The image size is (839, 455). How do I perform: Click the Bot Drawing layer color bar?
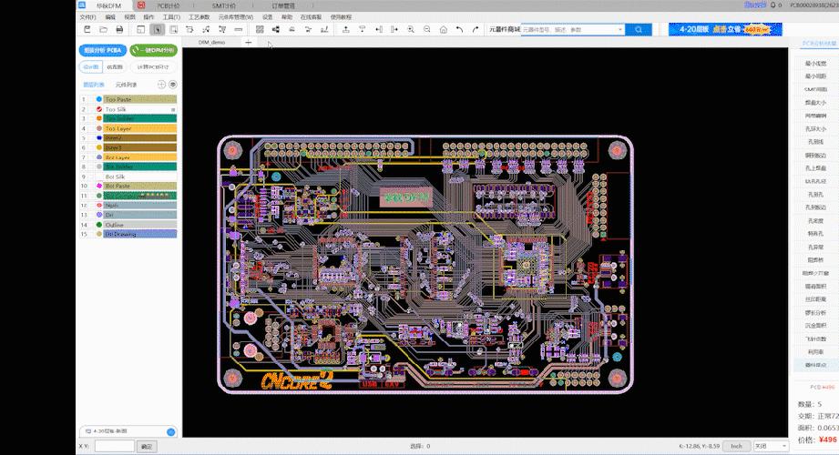pyautogui.click(x=138, y=234)
